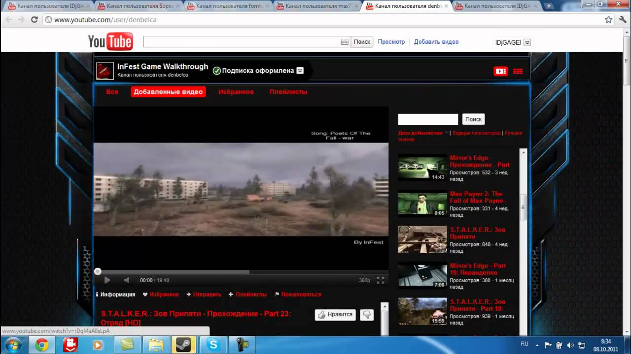Click the InFest channel avatar
631x354 pixels.
click(x=105, y=71)
